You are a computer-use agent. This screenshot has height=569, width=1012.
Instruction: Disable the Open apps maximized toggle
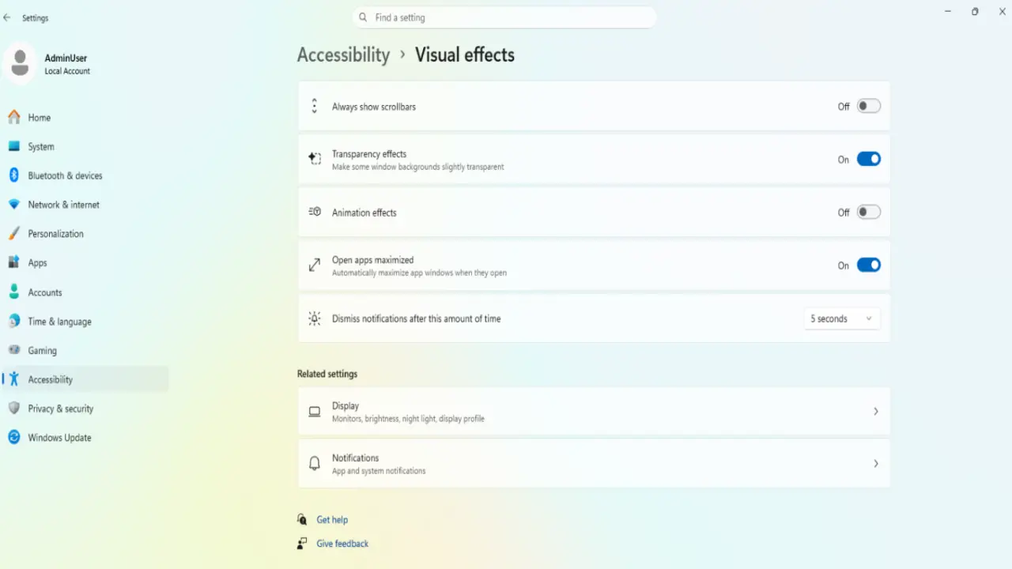click(869, 266)
